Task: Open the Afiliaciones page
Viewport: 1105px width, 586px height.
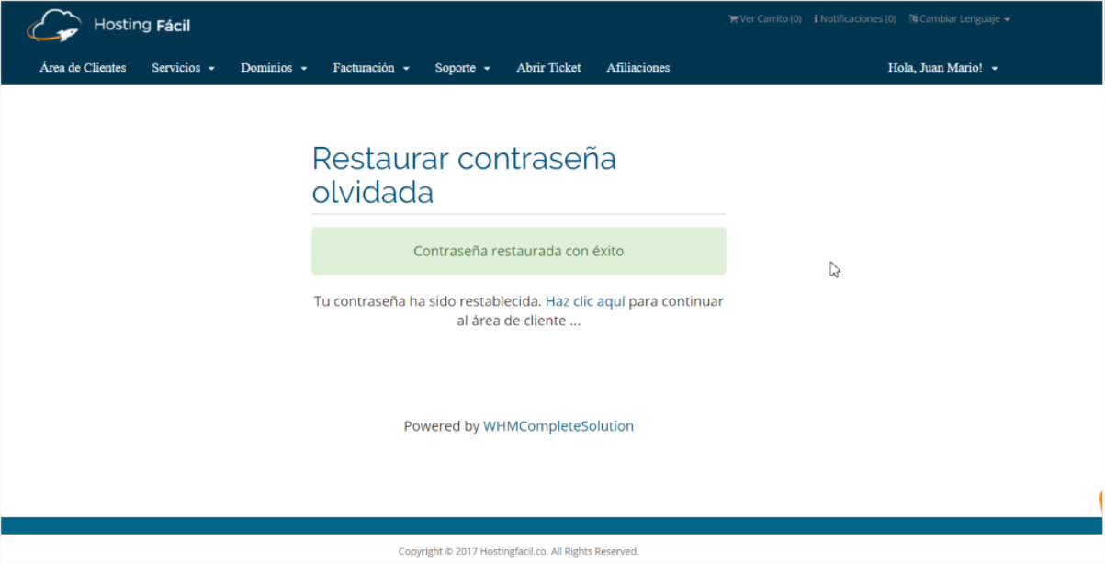Action: (x=637, y=68)
